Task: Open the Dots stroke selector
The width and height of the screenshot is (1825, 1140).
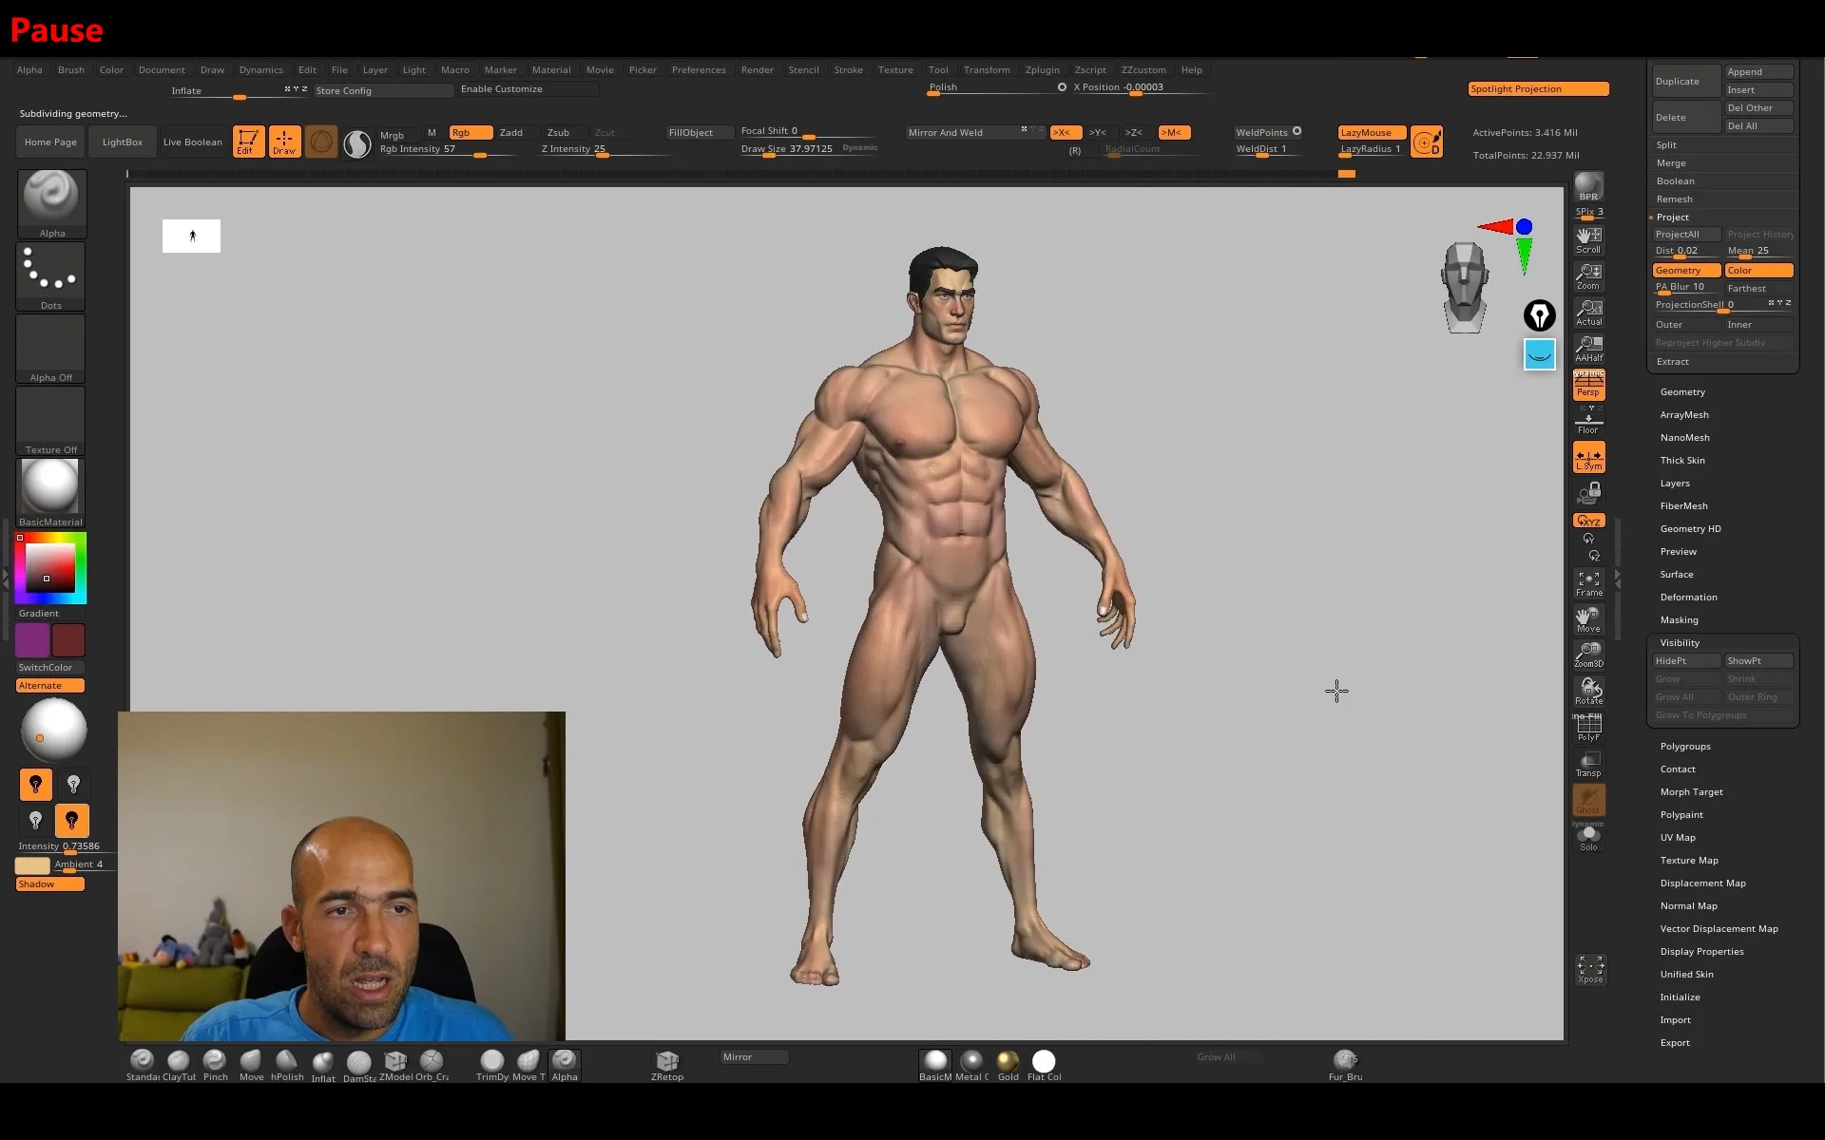Action: coord(51,275)
